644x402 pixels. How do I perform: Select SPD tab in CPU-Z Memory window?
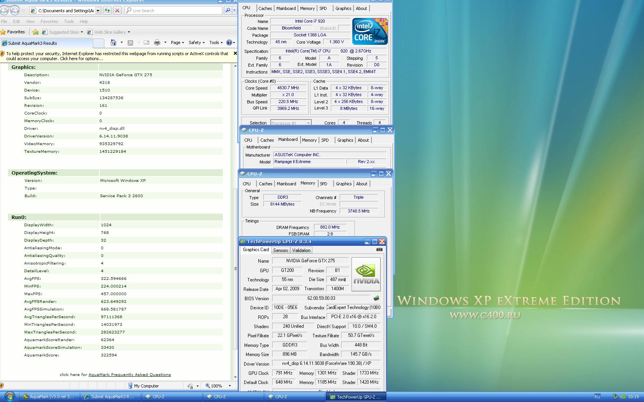[324, 184]
